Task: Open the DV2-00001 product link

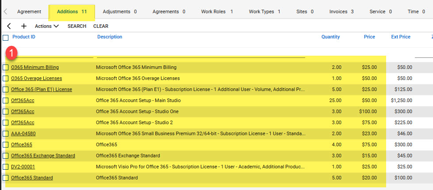Action: tap(23, 167)
